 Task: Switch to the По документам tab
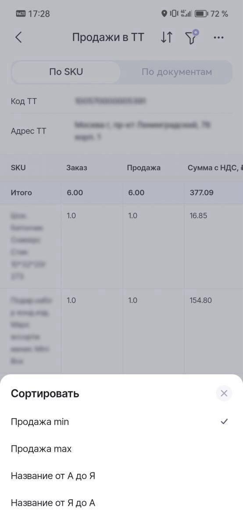(x=176, y=72)
